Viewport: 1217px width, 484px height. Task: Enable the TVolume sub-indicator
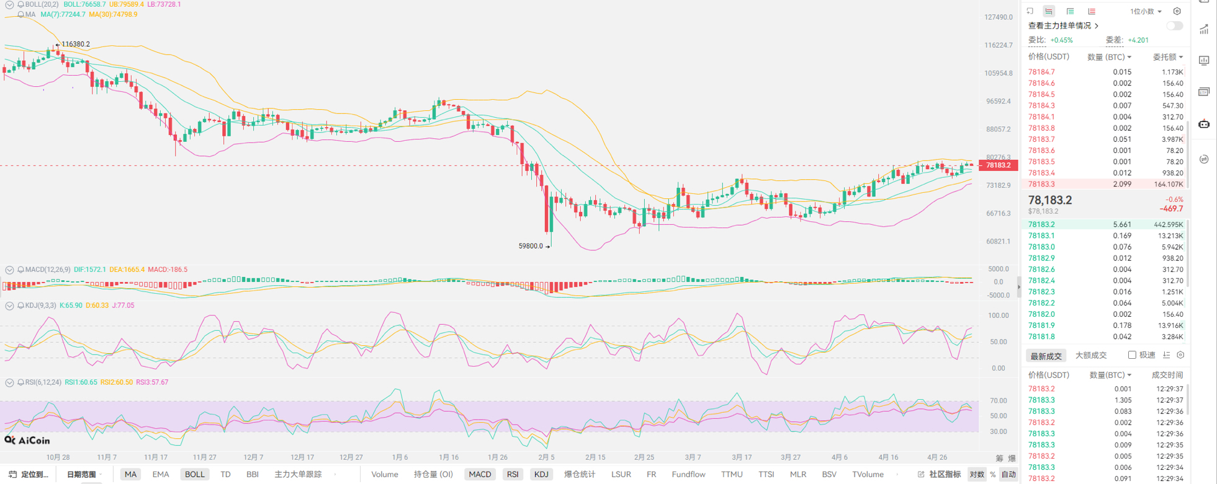pyautogui.click(x=868, y=475)
